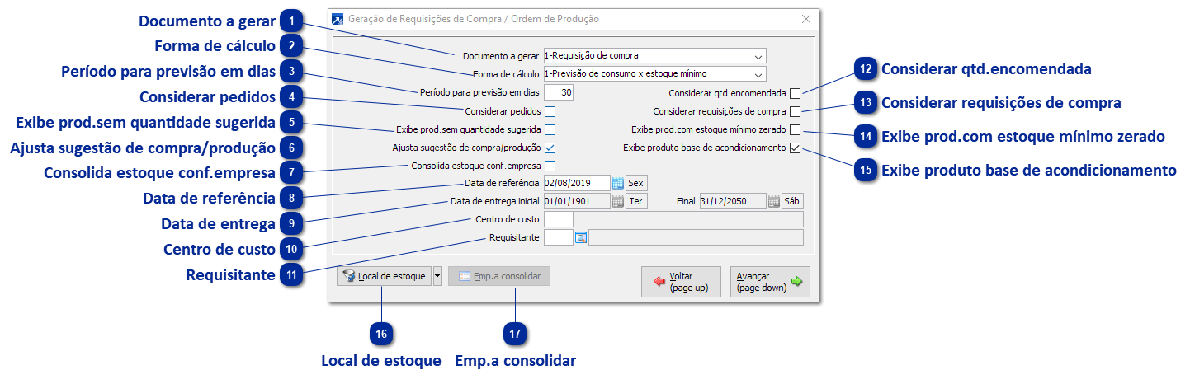Click the Sex weekday button
This screenshot has width=1190, height=384.
(x=635, y=183)
